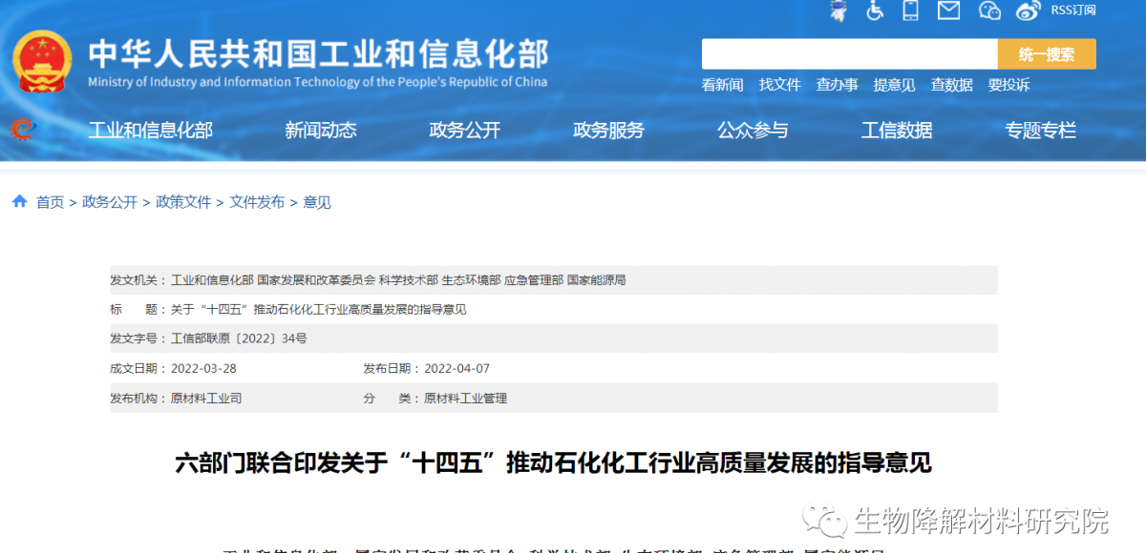Open 公众参与 menu
This screenshot has height=553, width=1146.
point(753,131)
